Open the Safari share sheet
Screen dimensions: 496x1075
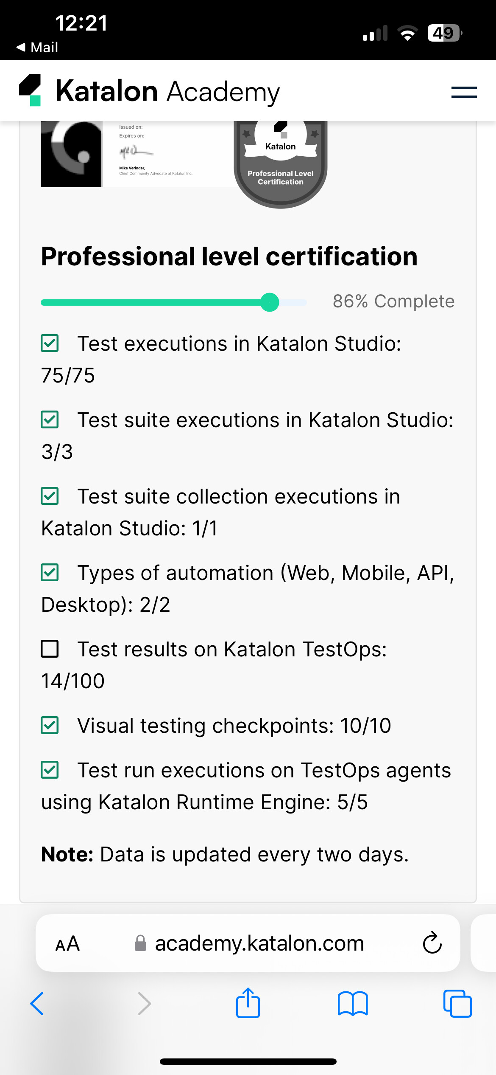point(248,1003)
